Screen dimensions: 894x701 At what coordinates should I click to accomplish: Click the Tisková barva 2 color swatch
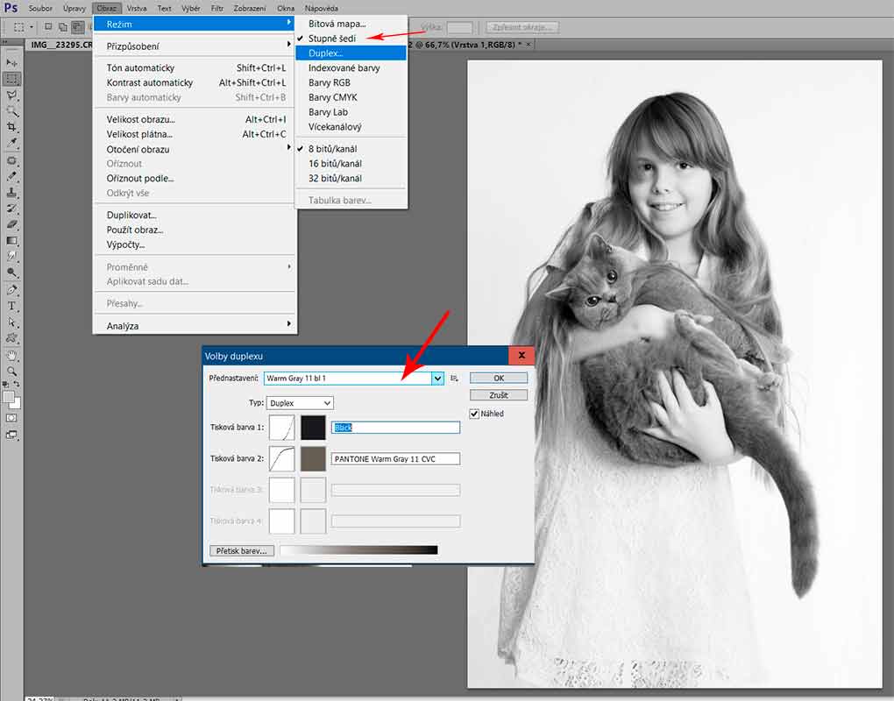tap(313, 458)
